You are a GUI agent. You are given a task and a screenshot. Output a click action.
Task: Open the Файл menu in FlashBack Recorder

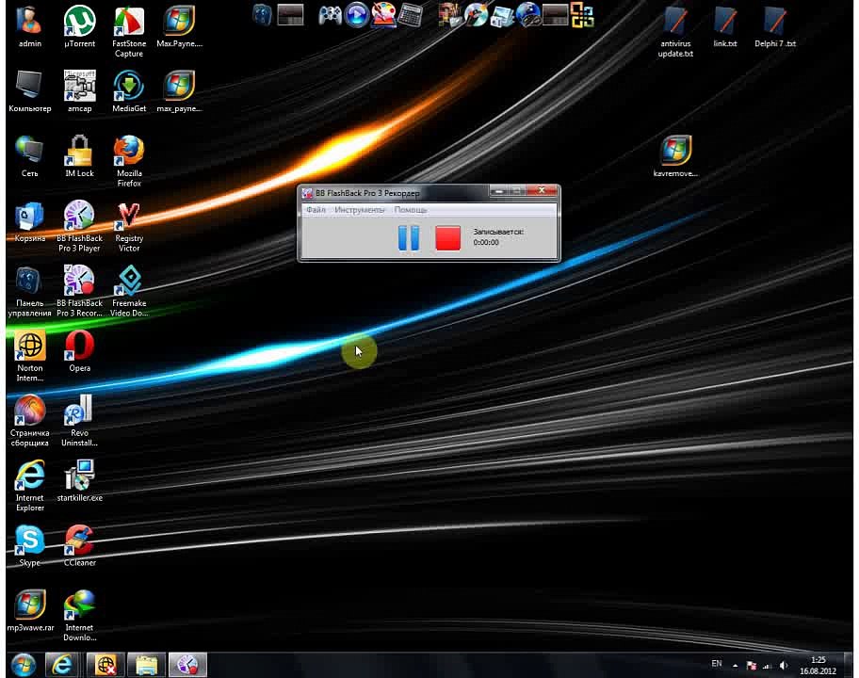tap(316, 210)
